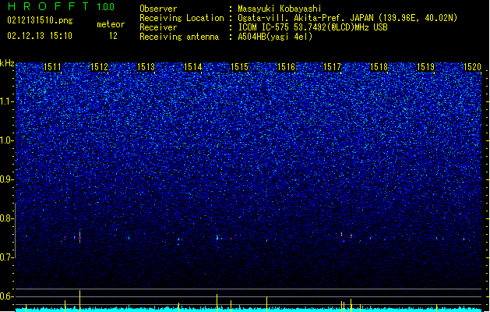Click the 1515 time marker
This screenshot has height=312, width=490.
(239, 67)
